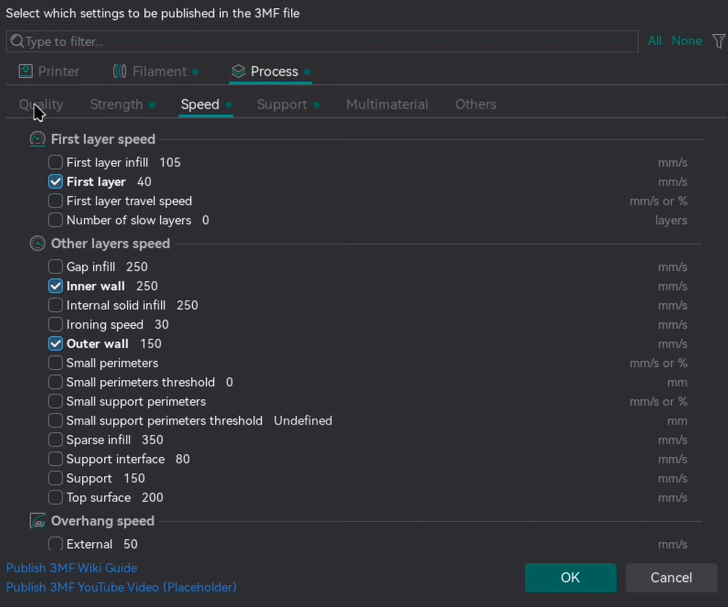
Task: Click the Undefined threshold value
Action: point(303,420)
